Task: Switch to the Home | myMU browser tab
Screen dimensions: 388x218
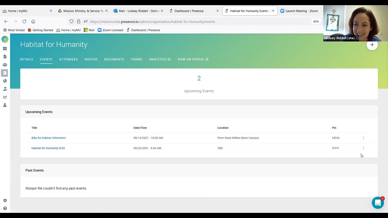Action: tap(27, 11)
